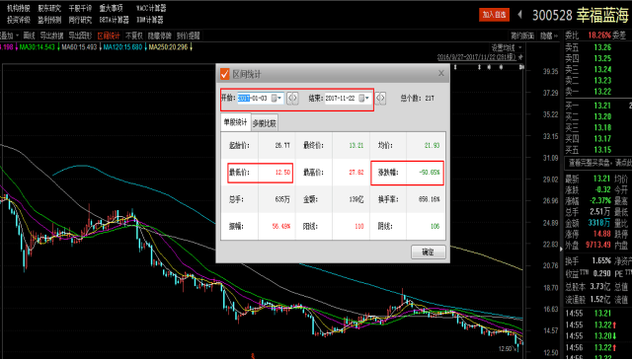Switch to 简约版面 simple layout
The image size is (633, 360).
(522, 36)
